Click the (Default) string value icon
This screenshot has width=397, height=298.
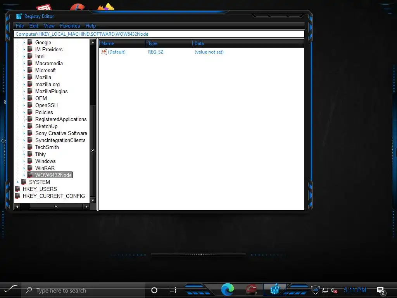coord(104,52)
